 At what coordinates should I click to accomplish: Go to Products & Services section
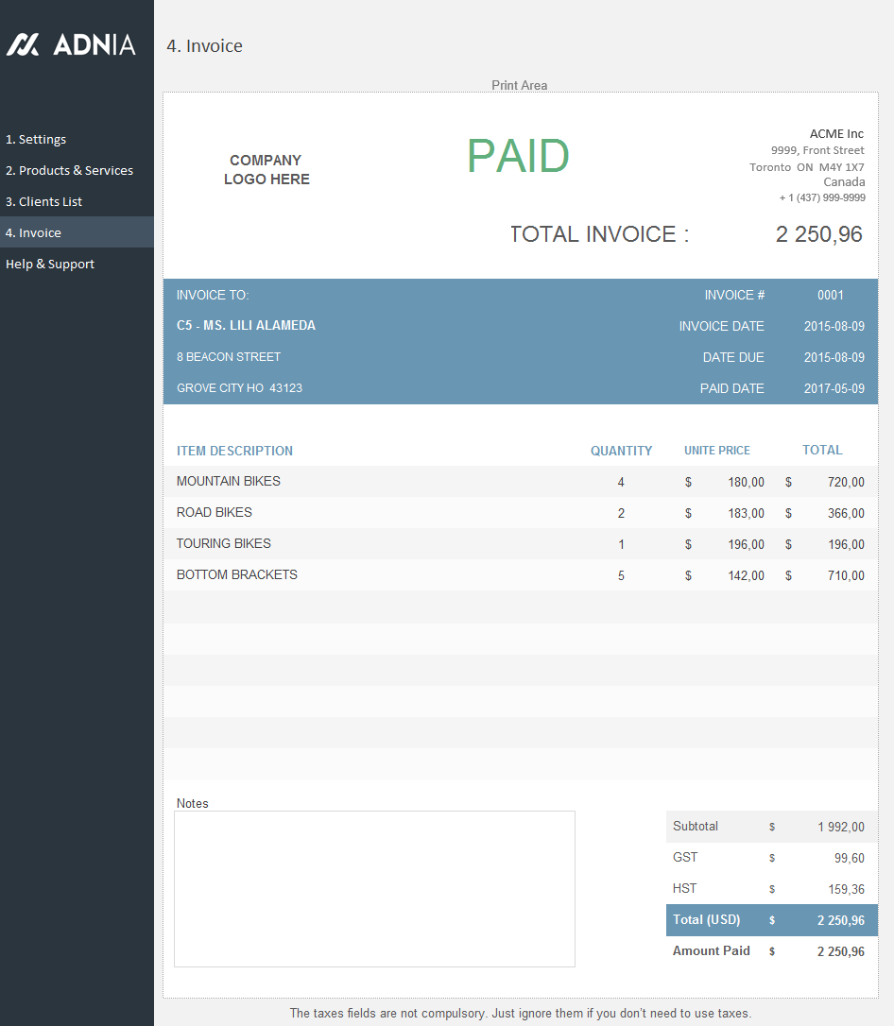tap(69, 170)
